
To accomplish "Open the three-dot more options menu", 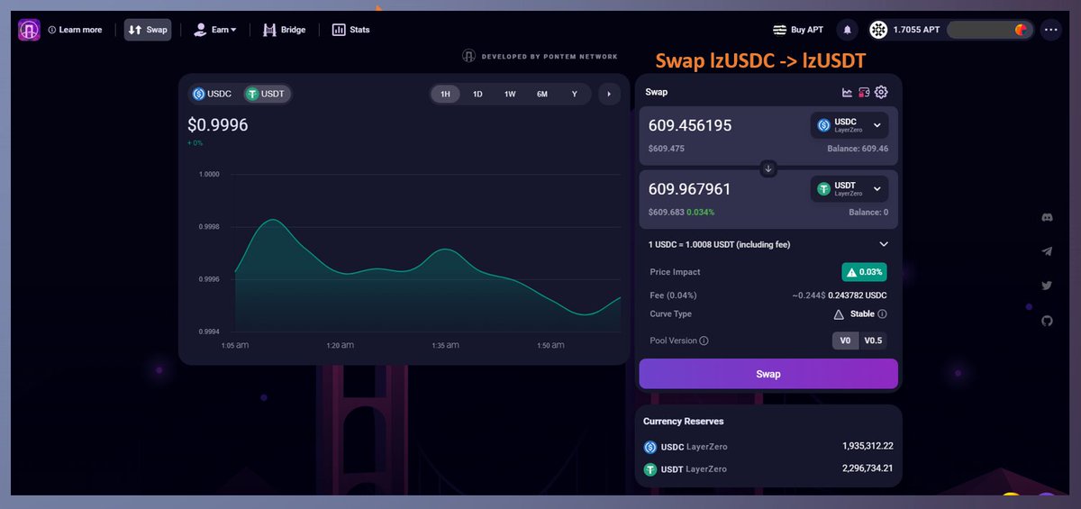I will [x=1051, y=30].
